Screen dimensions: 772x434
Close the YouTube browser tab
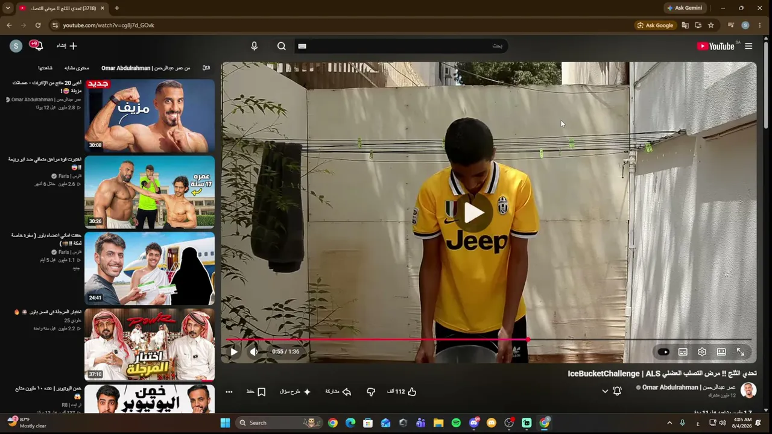coord(103,8)
